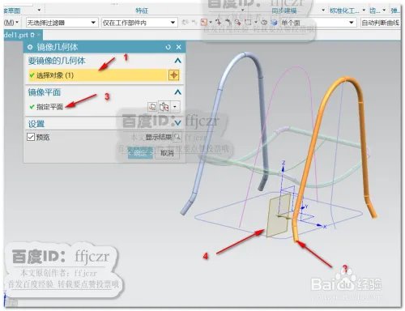Close the 镜像几何体 dialog

[178, 47]
